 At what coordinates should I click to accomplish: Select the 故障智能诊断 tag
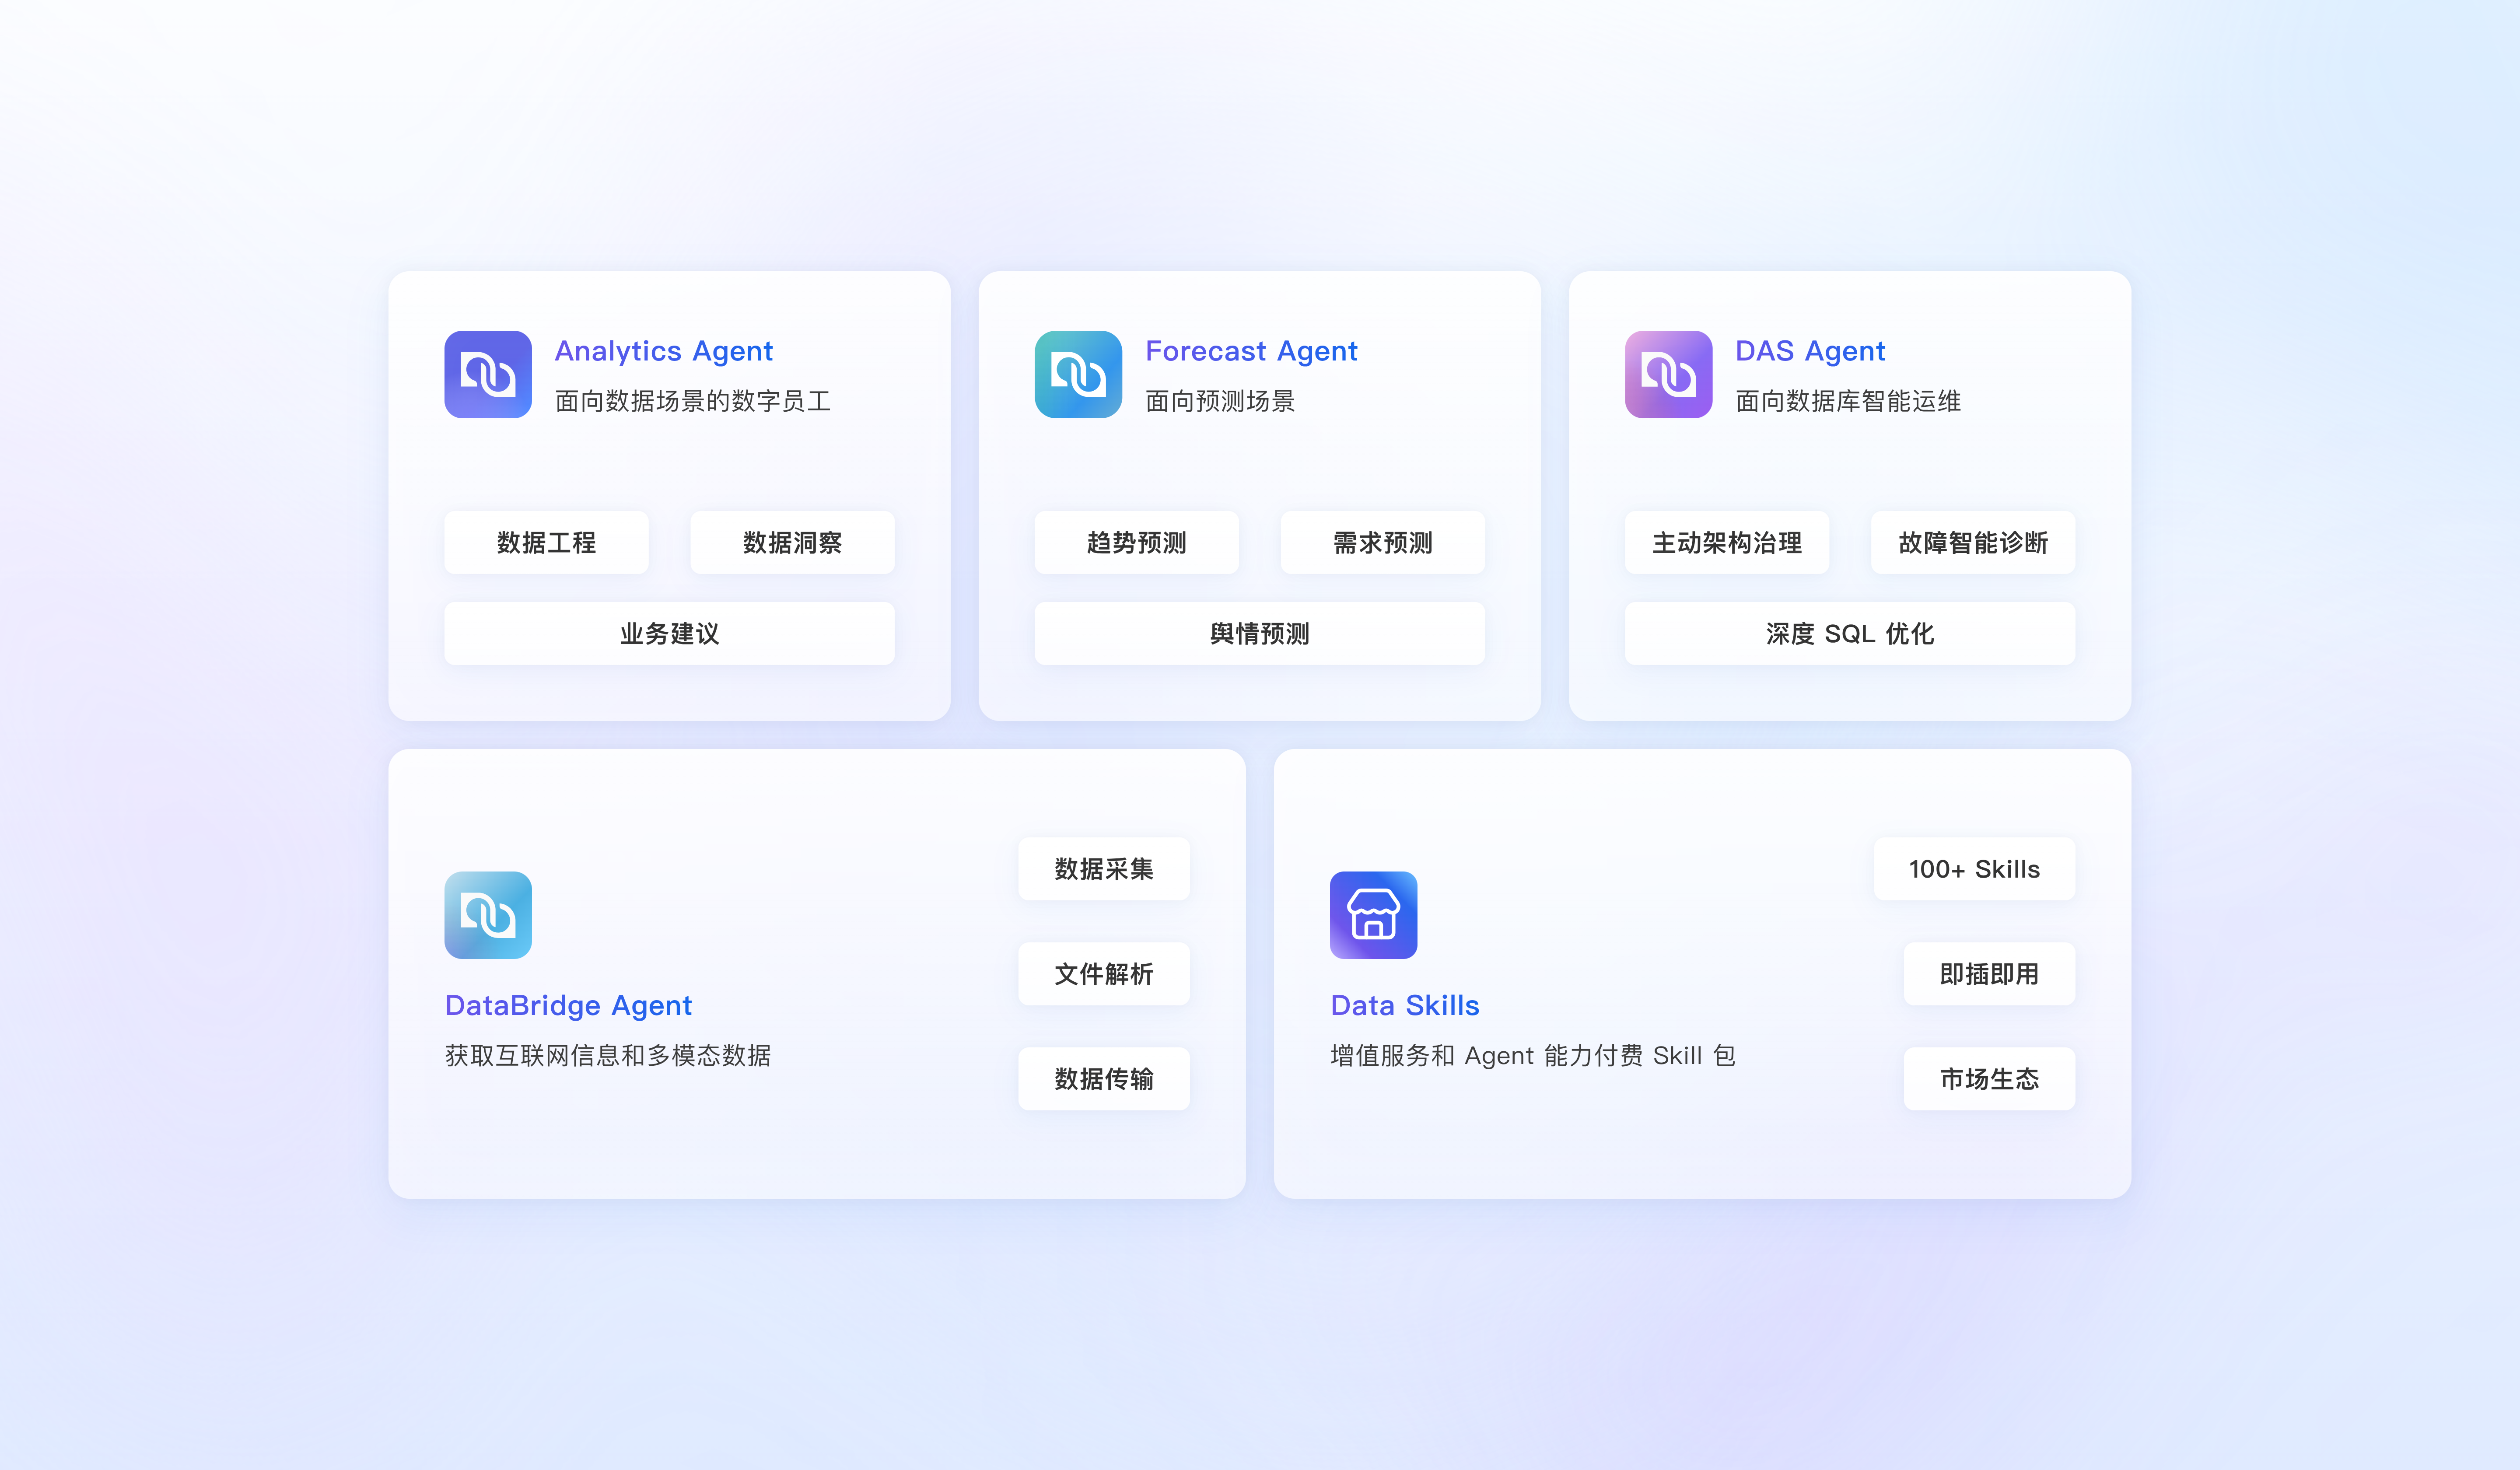(1973, 542)
